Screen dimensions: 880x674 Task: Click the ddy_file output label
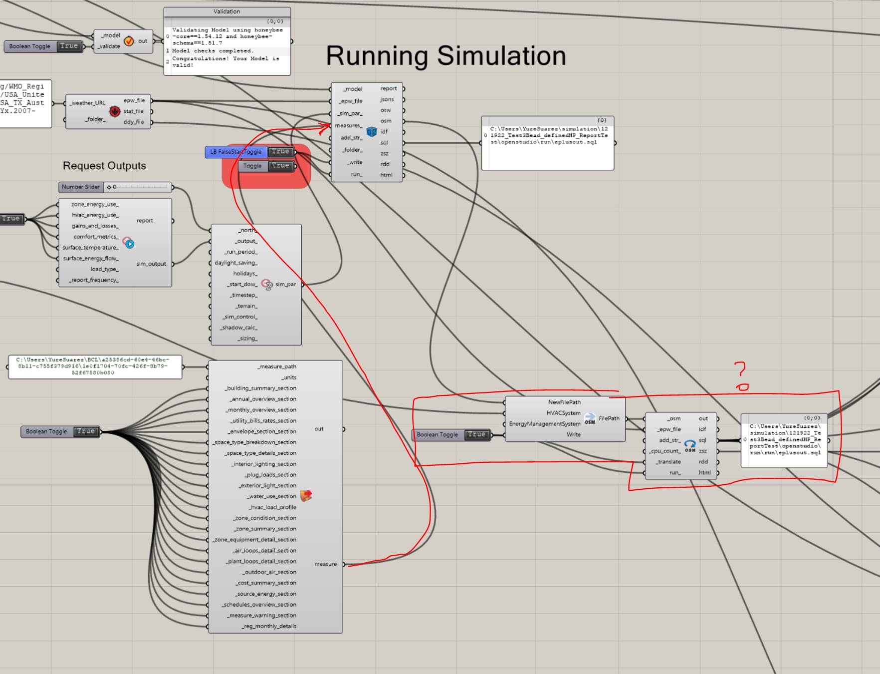[133, 122]
